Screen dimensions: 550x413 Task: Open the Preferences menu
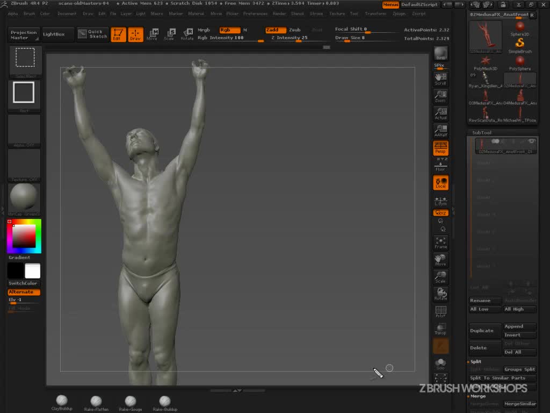pyautogui.click(x=255, y=13)
